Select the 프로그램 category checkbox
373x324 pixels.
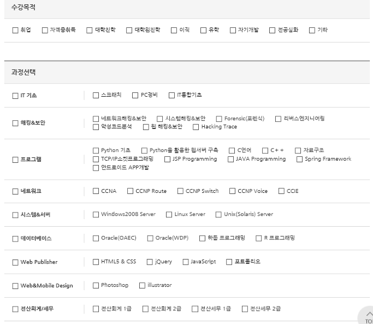(15, 160)
